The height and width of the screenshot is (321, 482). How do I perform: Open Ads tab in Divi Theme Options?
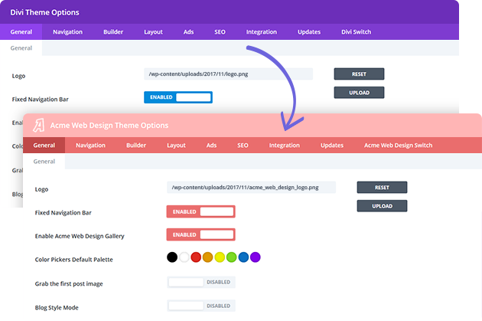point(188,31)
